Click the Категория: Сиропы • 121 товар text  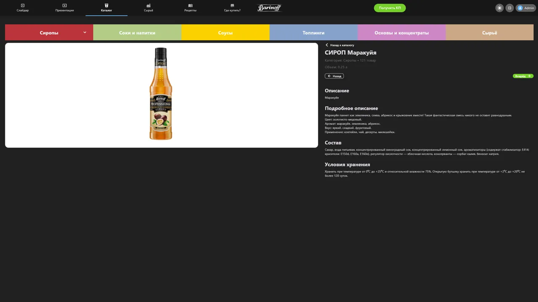[350, 60]
